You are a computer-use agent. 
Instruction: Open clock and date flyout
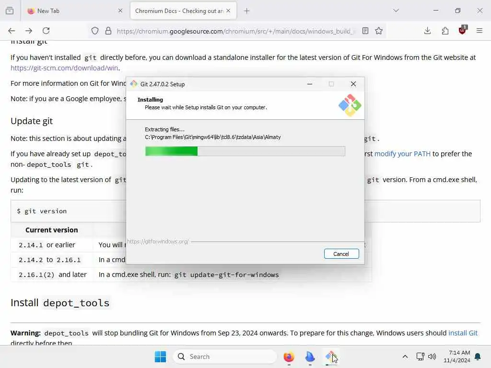pos(457,356)
